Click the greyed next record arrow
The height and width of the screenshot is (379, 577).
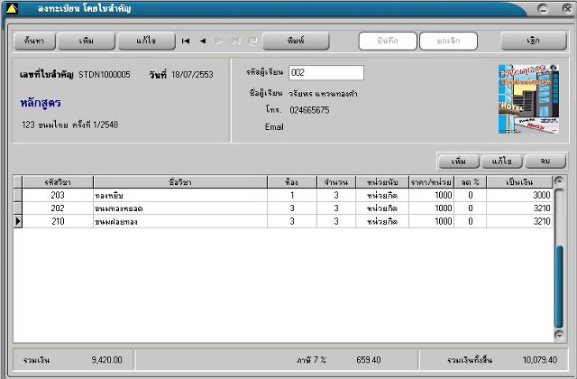[x=219, y=41]
